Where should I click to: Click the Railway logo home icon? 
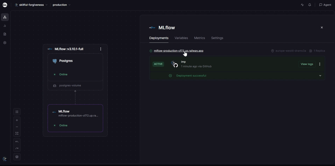tap(5, 5)
